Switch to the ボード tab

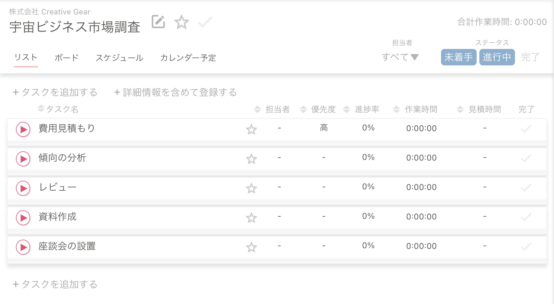66,58
